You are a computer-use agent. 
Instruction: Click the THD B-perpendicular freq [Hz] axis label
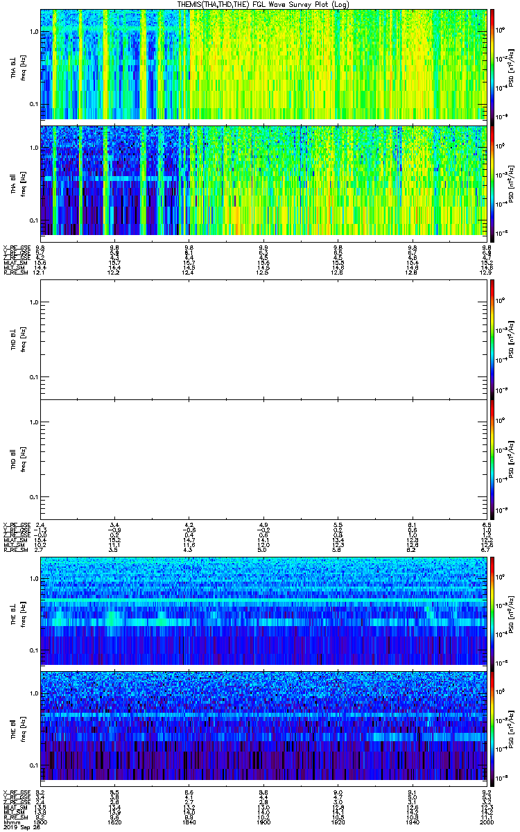pyautogui.click(x=23, y=338)
